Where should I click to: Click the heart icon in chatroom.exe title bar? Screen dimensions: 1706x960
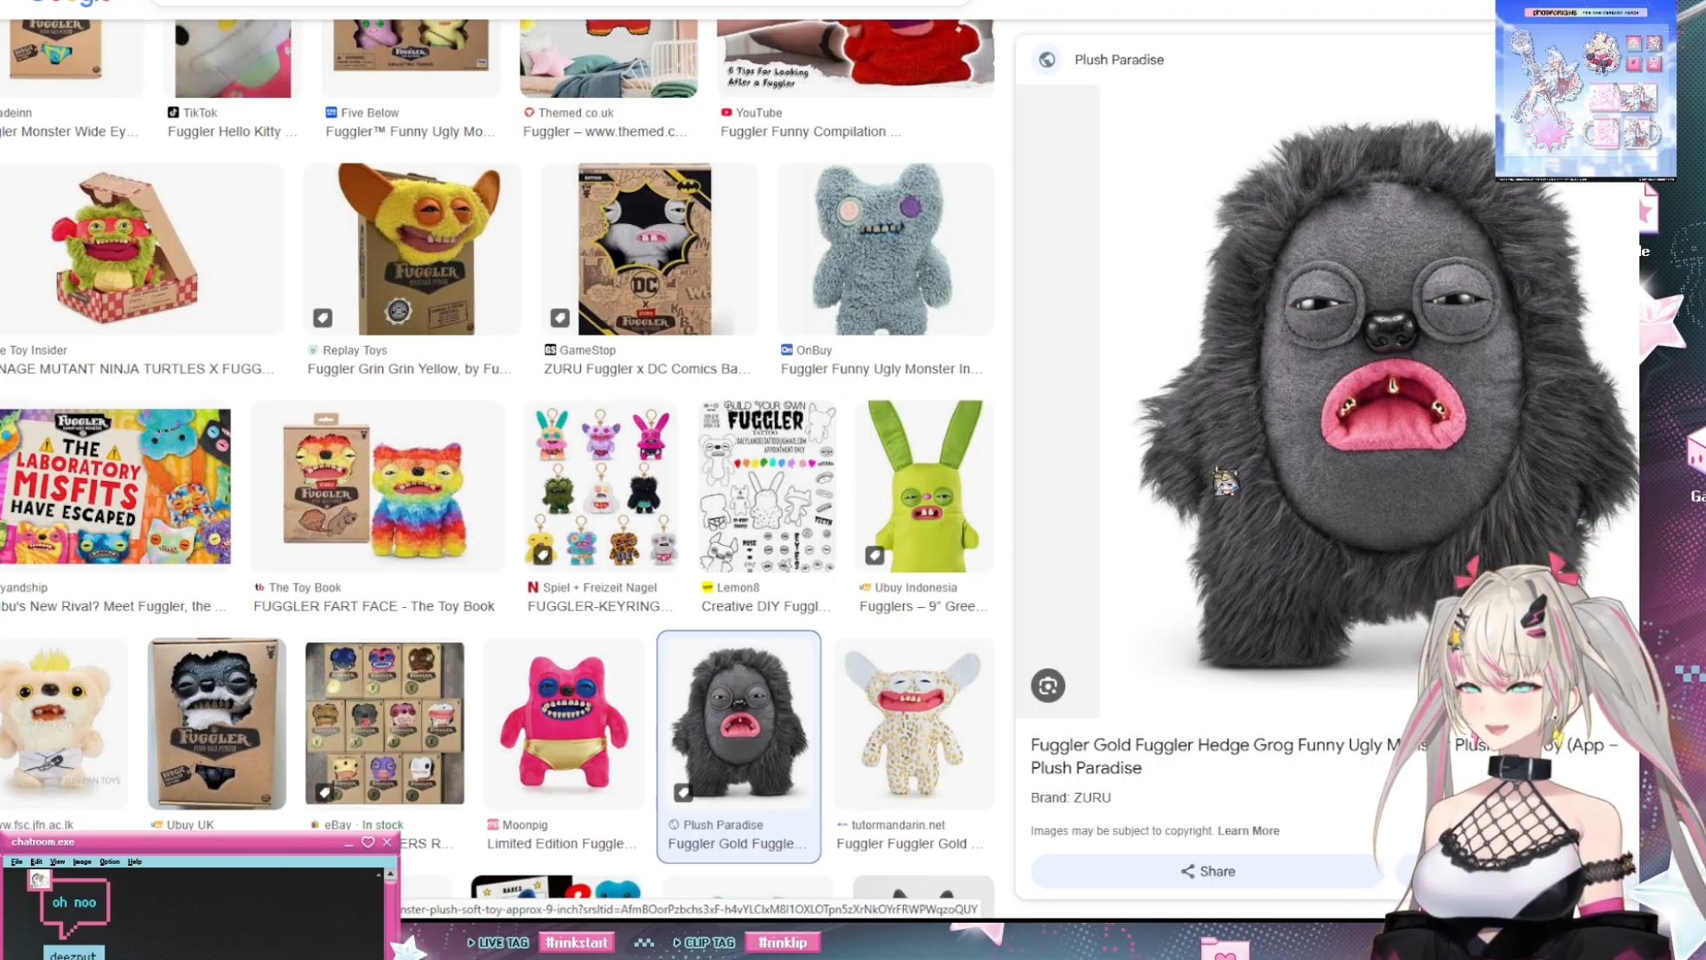[367, 842]
